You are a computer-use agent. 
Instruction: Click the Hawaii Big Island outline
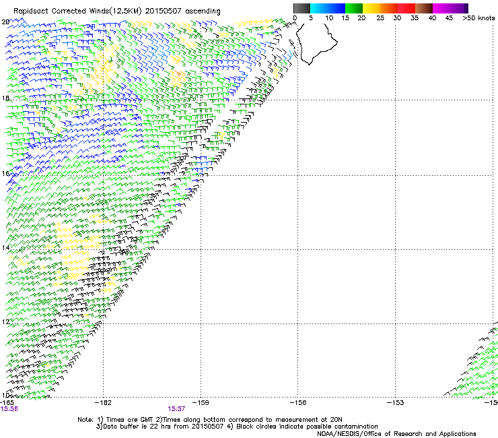tap(316, 44)
